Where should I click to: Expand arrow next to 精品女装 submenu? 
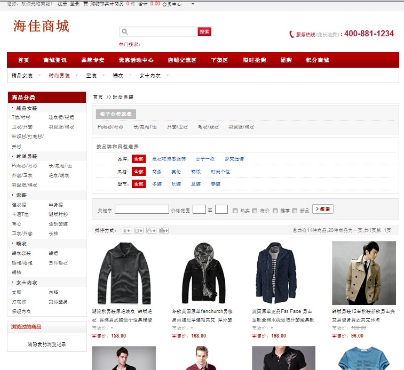39,75
